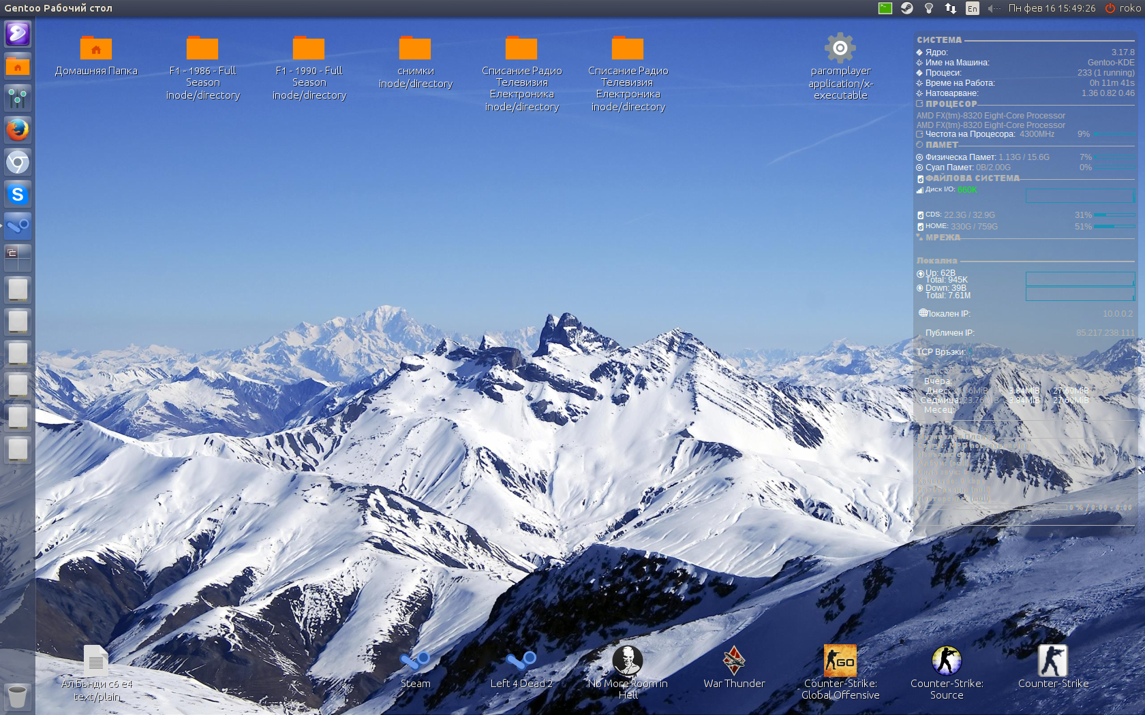The height and width of the screenshot is (715, 1145).
Task: Click the HOME: 330G / 759G disk row
Action: pos(1026,227)
